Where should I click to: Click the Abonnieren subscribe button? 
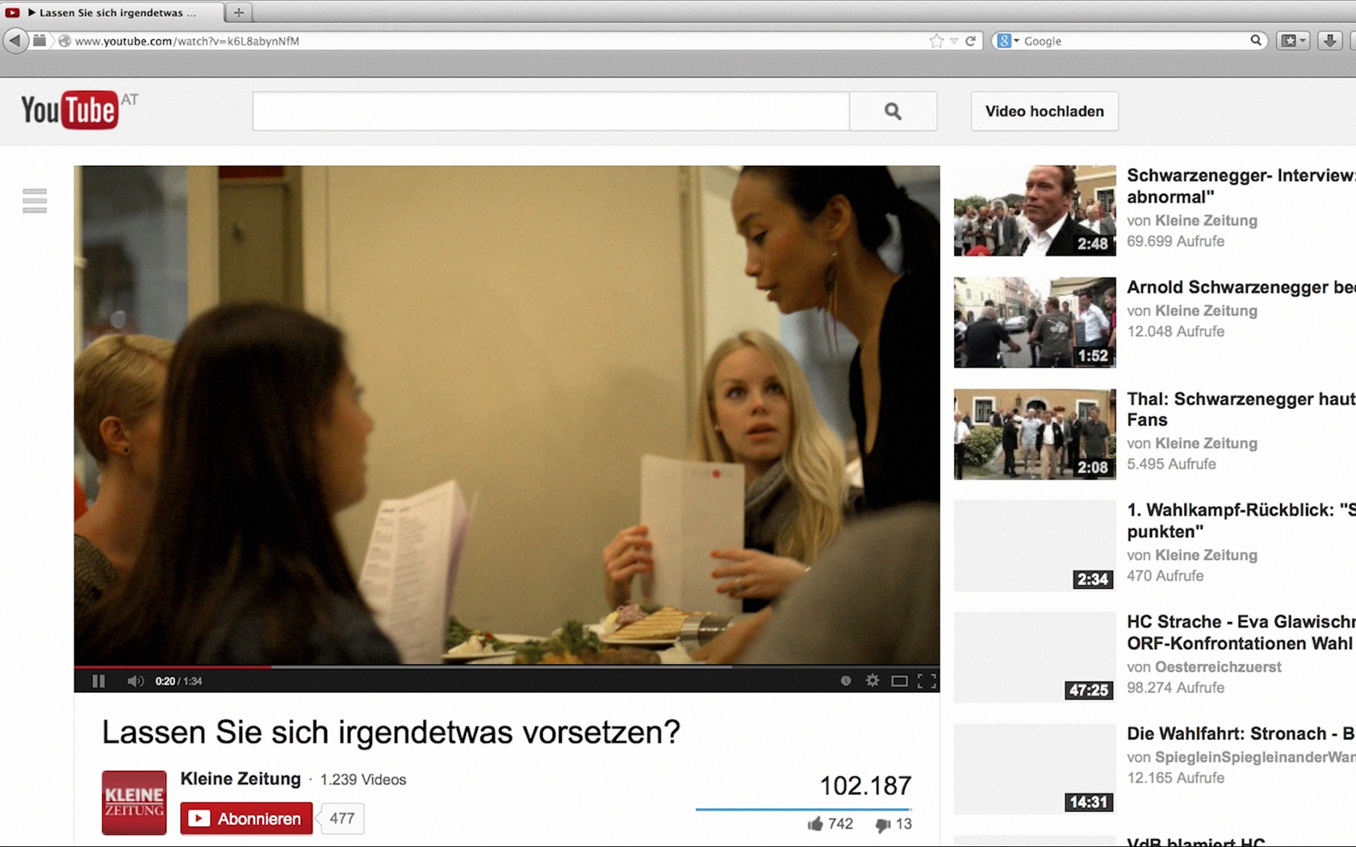pyautogui.click(x=246, y=818)
